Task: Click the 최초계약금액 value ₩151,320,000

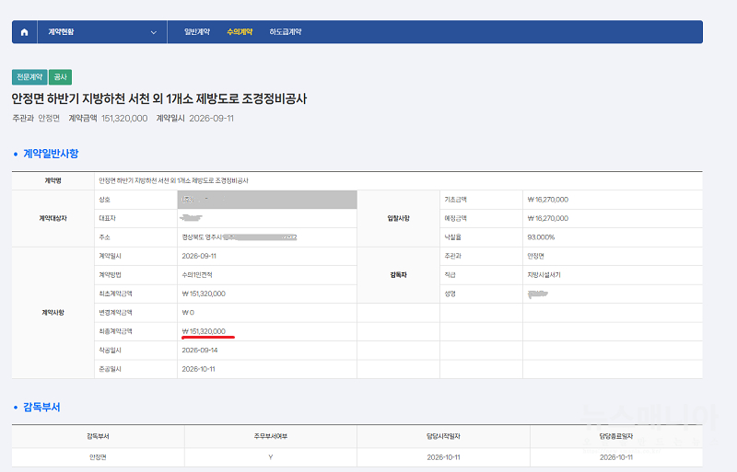Action: (x=204, y=294)
